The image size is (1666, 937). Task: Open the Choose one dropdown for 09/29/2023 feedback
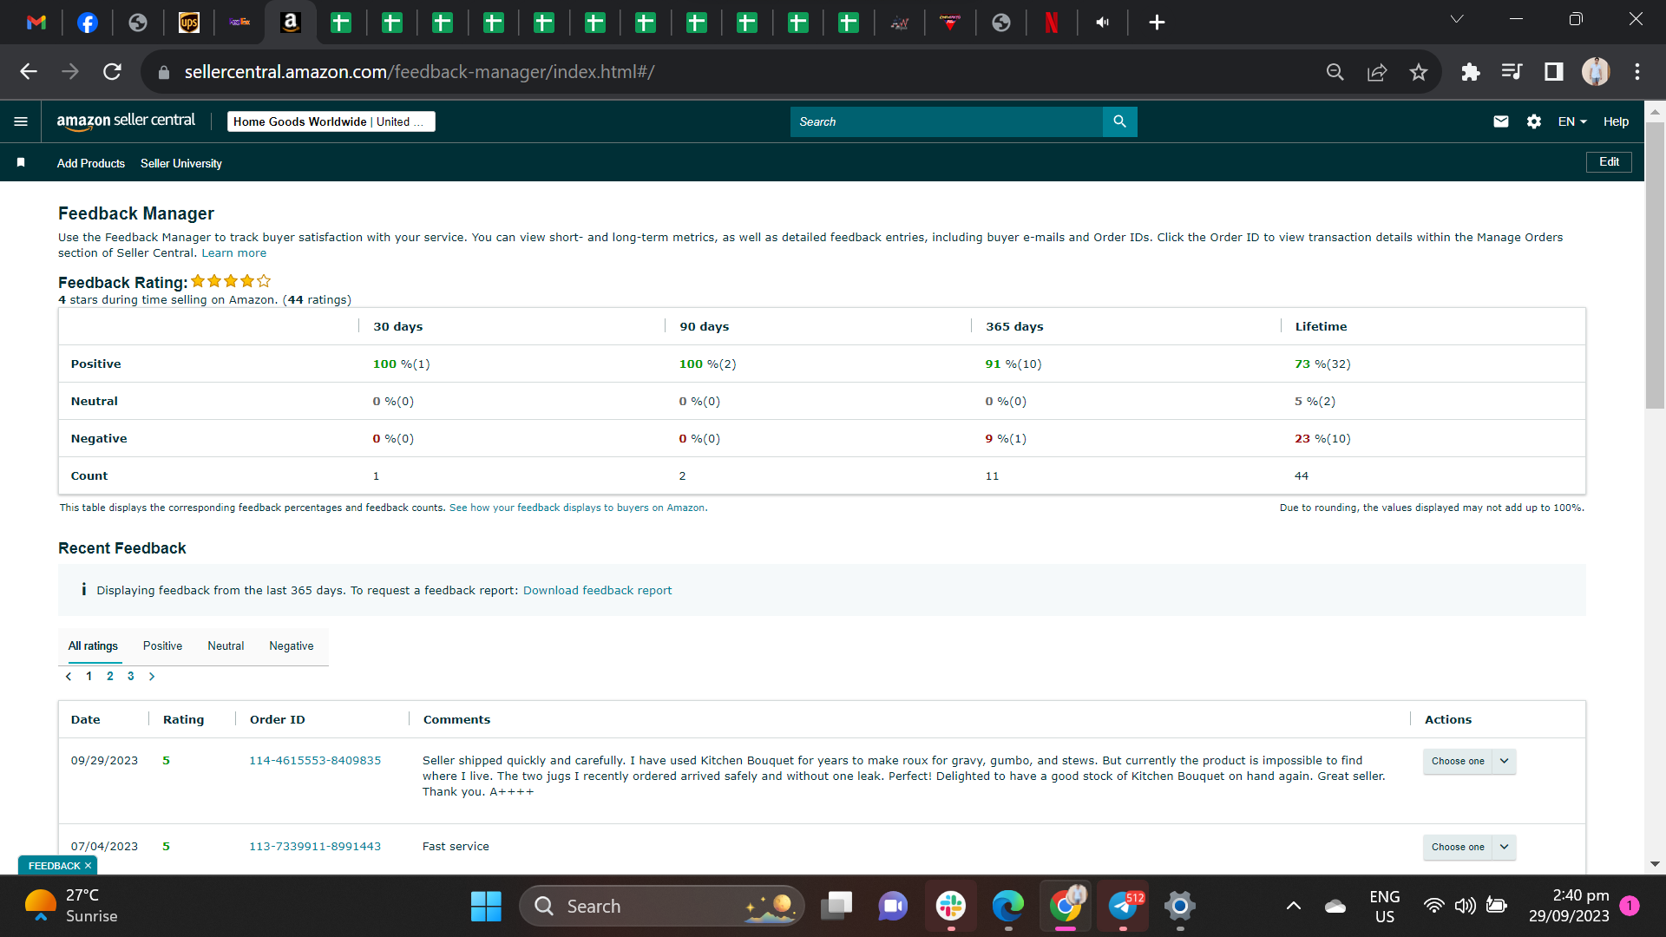(1469, 761)
